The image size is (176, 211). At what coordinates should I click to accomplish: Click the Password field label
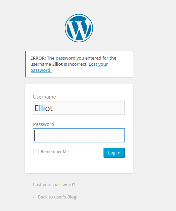tap(44, 124)
